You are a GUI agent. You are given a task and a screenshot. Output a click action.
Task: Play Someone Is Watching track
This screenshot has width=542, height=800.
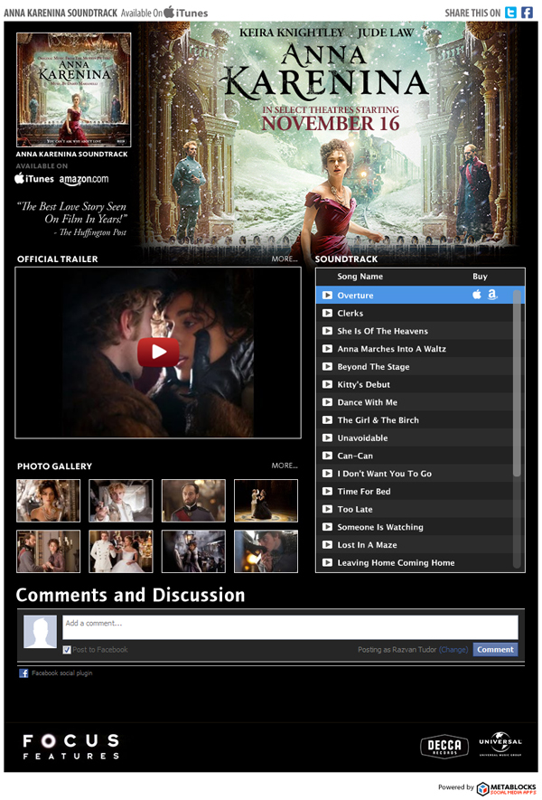(327, 528)
